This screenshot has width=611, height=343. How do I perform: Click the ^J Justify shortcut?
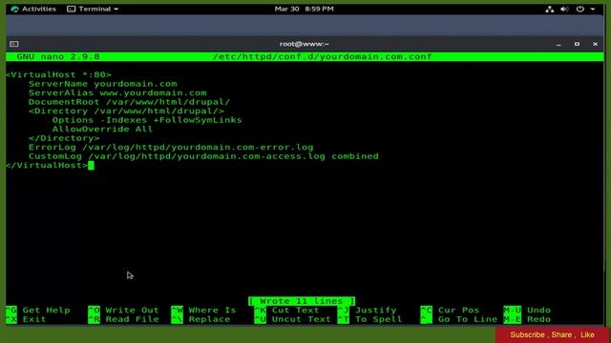pyautogui.click(x=367, y=311)
